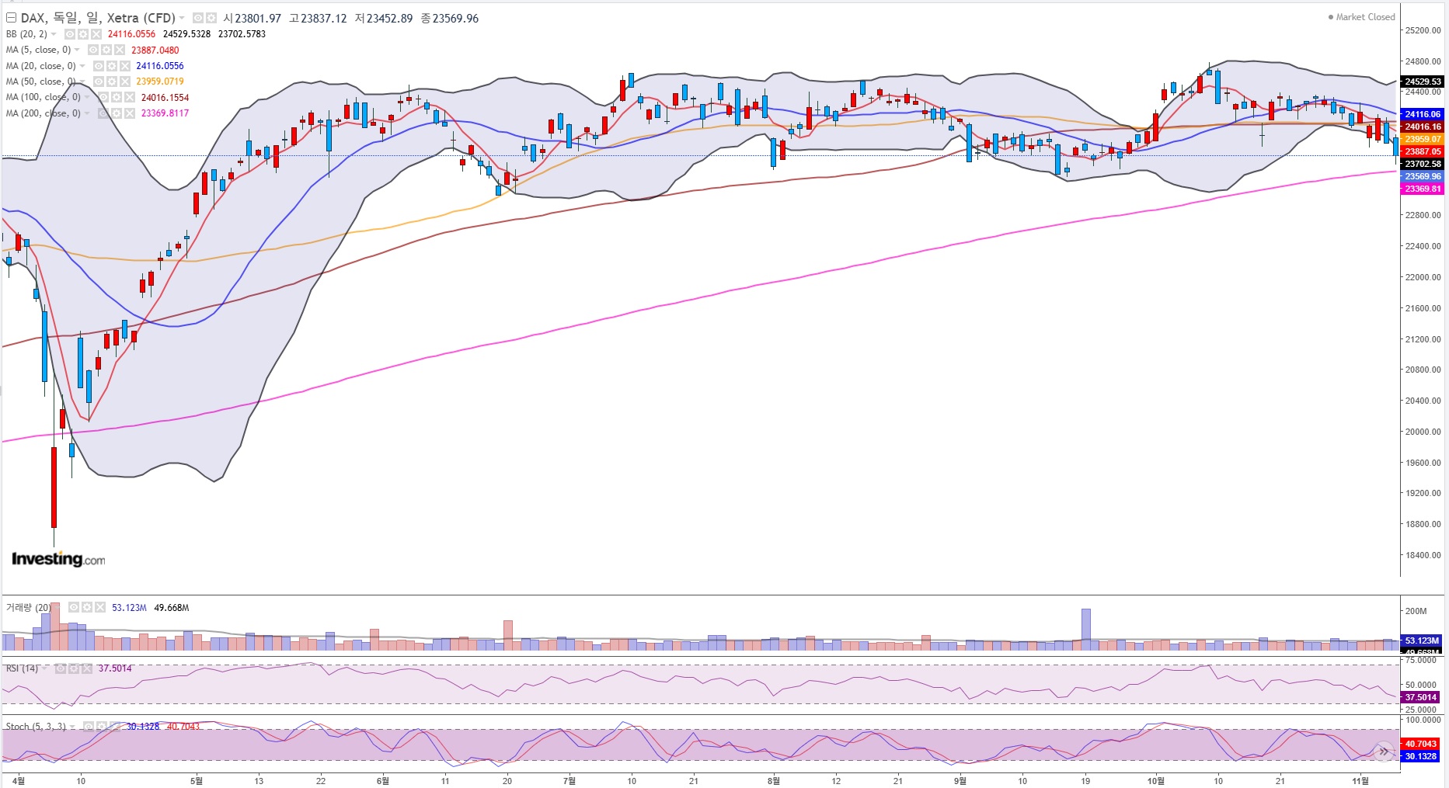Open Stoch (5, 3, 3) settings gear
The image size is (1449, 788).
click(x=102, y=727)
